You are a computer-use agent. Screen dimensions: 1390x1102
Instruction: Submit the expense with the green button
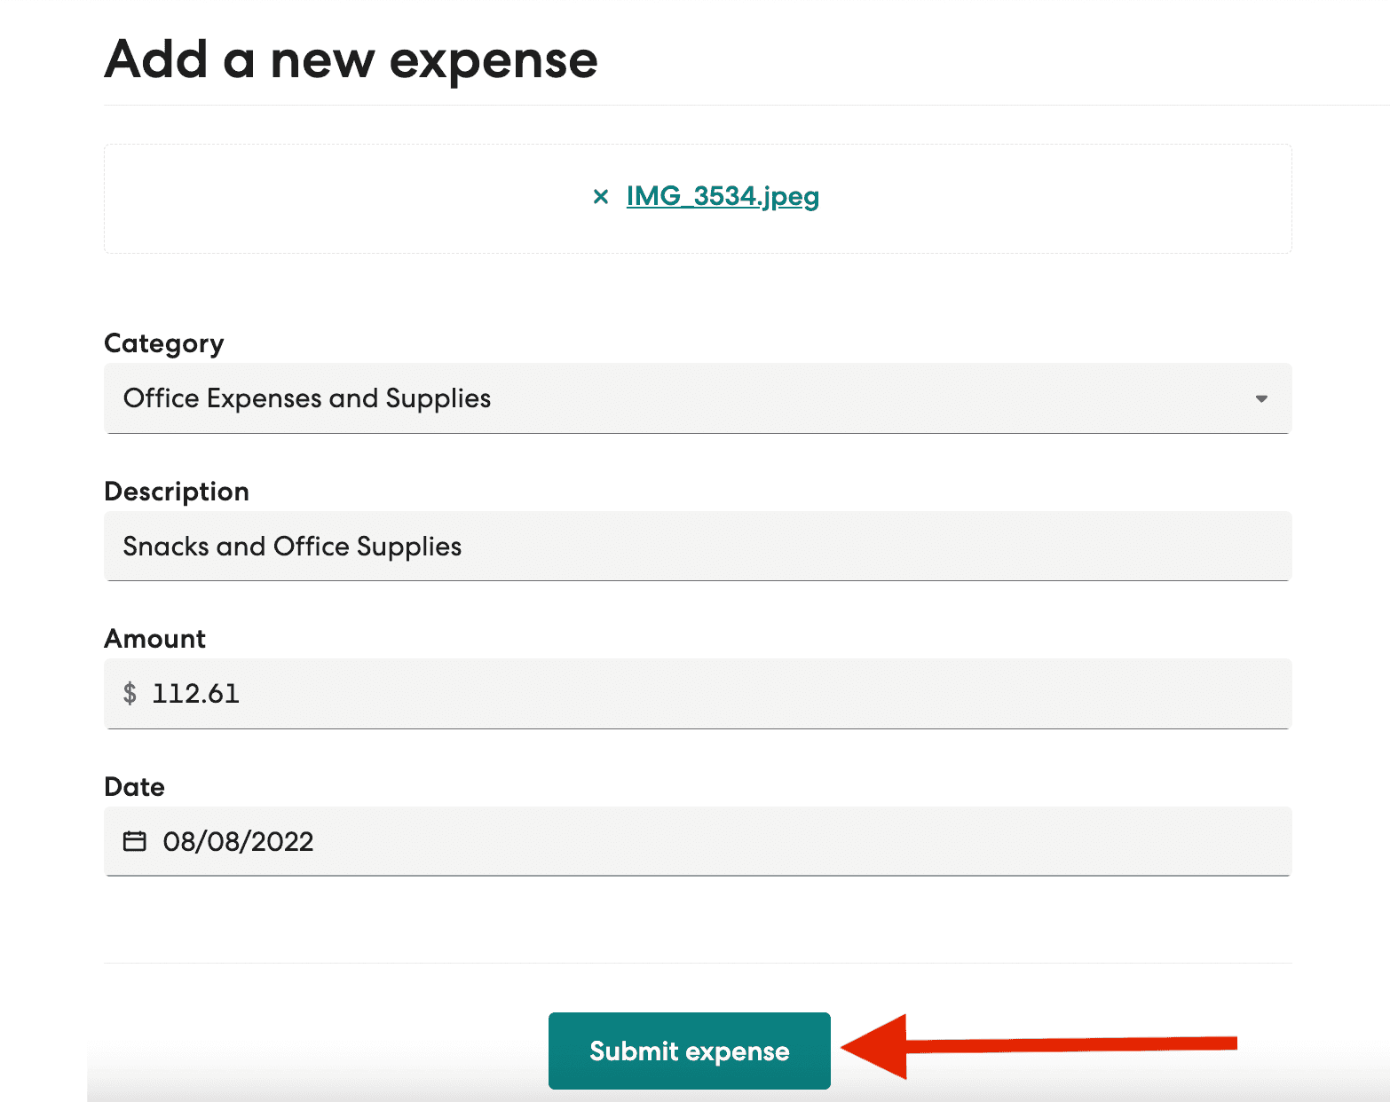[690, 1051]
